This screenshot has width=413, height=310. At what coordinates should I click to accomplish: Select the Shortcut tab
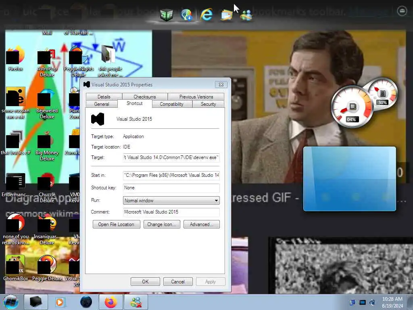click(x=135, y=103)
